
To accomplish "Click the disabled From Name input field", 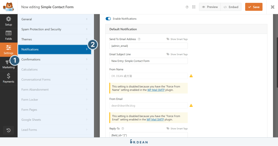I will 148,76.
